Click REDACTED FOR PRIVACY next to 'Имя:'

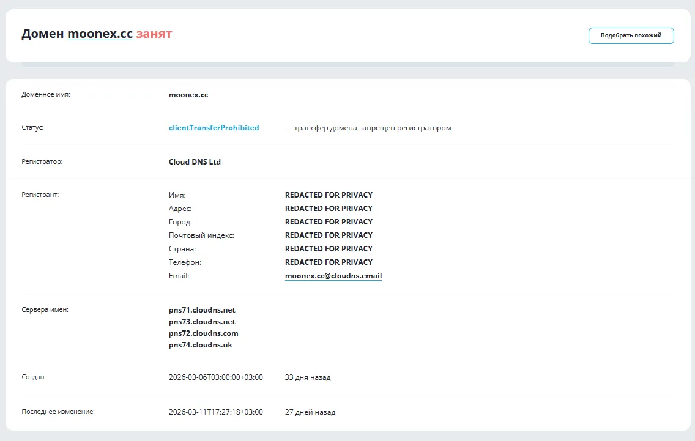329,195
